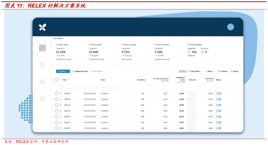
Task: Click the Gross sales green legend square
Action: 57,45
